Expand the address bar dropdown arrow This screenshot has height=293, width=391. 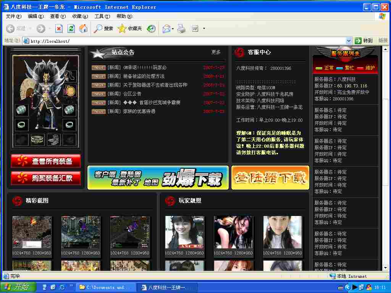tap(348, 41)
